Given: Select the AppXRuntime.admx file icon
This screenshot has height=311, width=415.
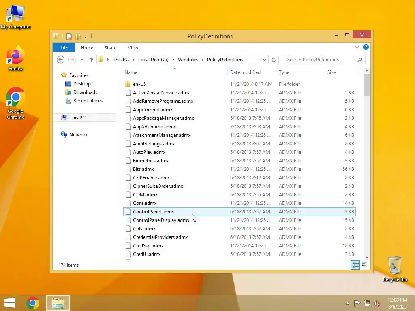Looking at the screenshot, I should point(128,127).
